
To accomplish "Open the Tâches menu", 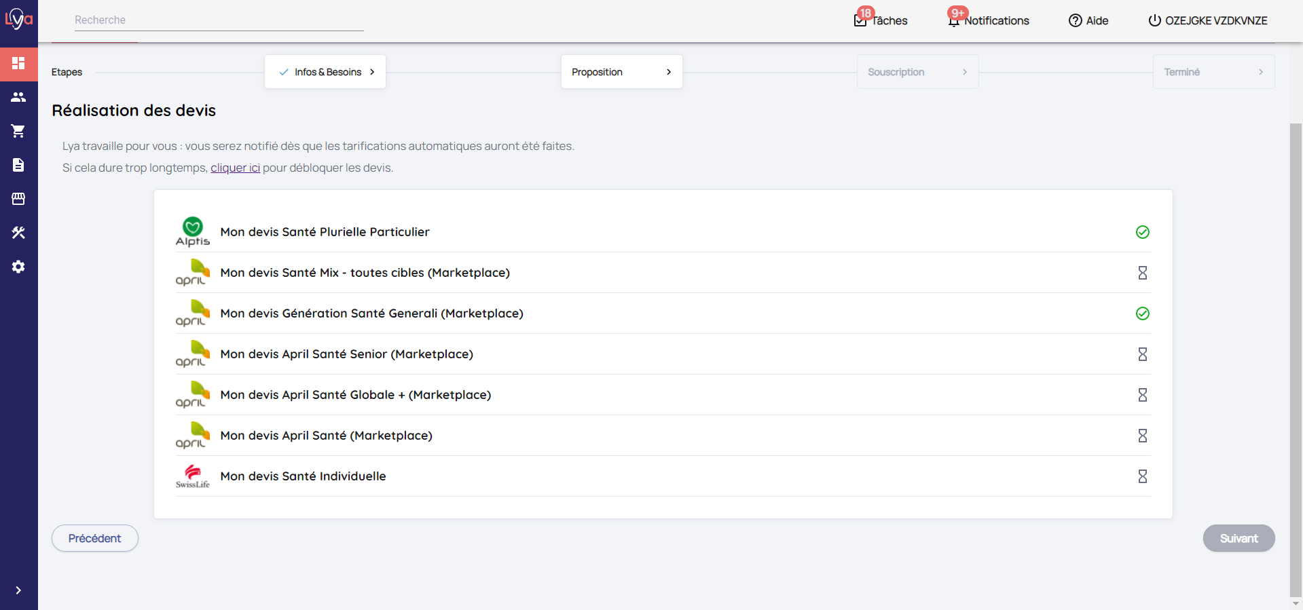I will 881,20.
